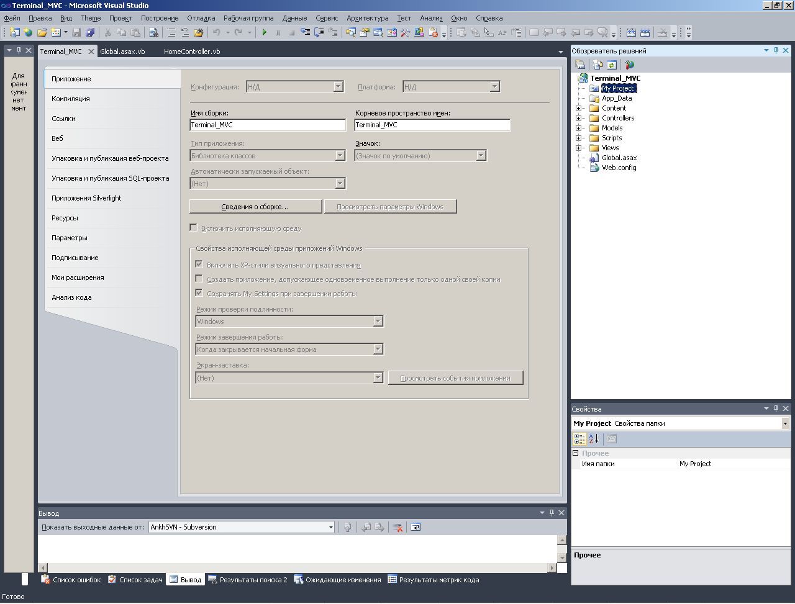Open the 'Тип приложения' dropdown
This screenshot has width=795, height=604.
pos(340,156)
